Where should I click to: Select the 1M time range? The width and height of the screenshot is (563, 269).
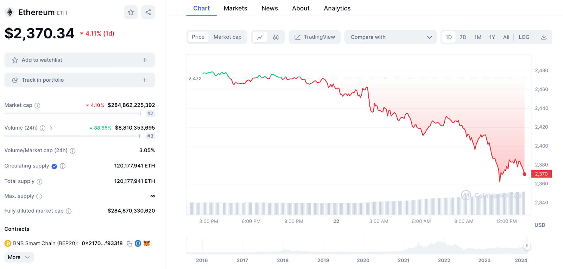(x=478, y=37)
